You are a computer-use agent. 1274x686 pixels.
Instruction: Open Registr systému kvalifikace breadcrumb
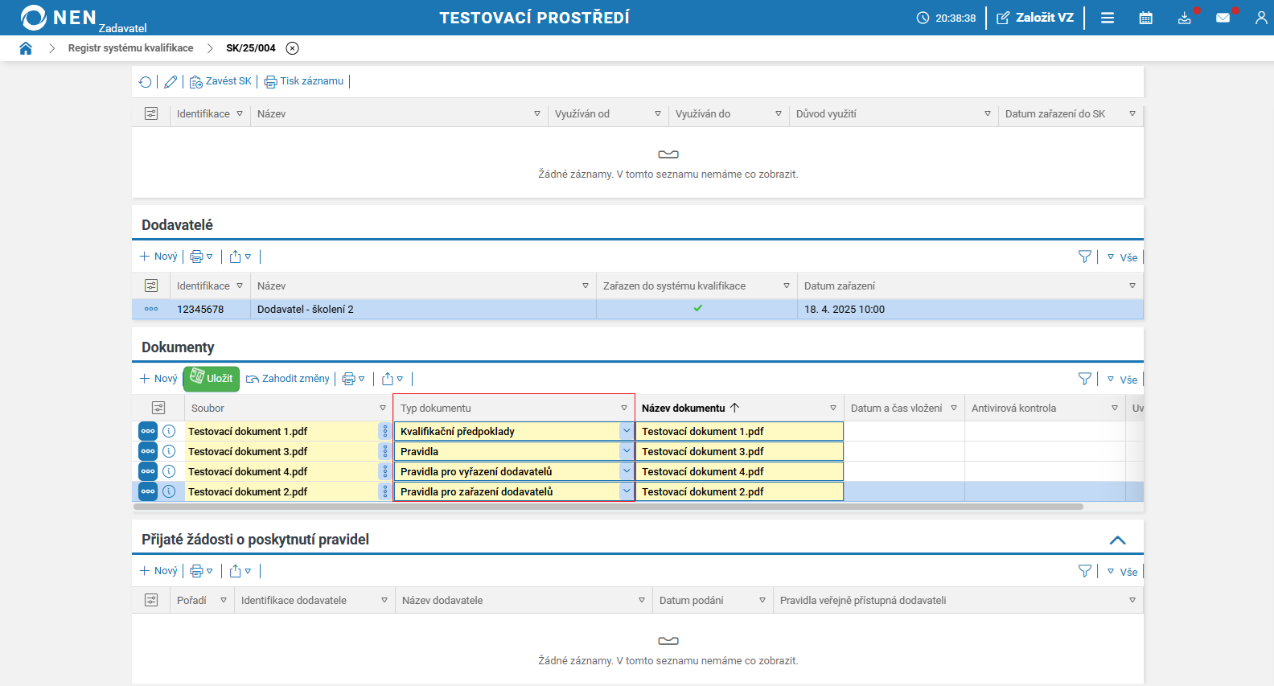130,48
